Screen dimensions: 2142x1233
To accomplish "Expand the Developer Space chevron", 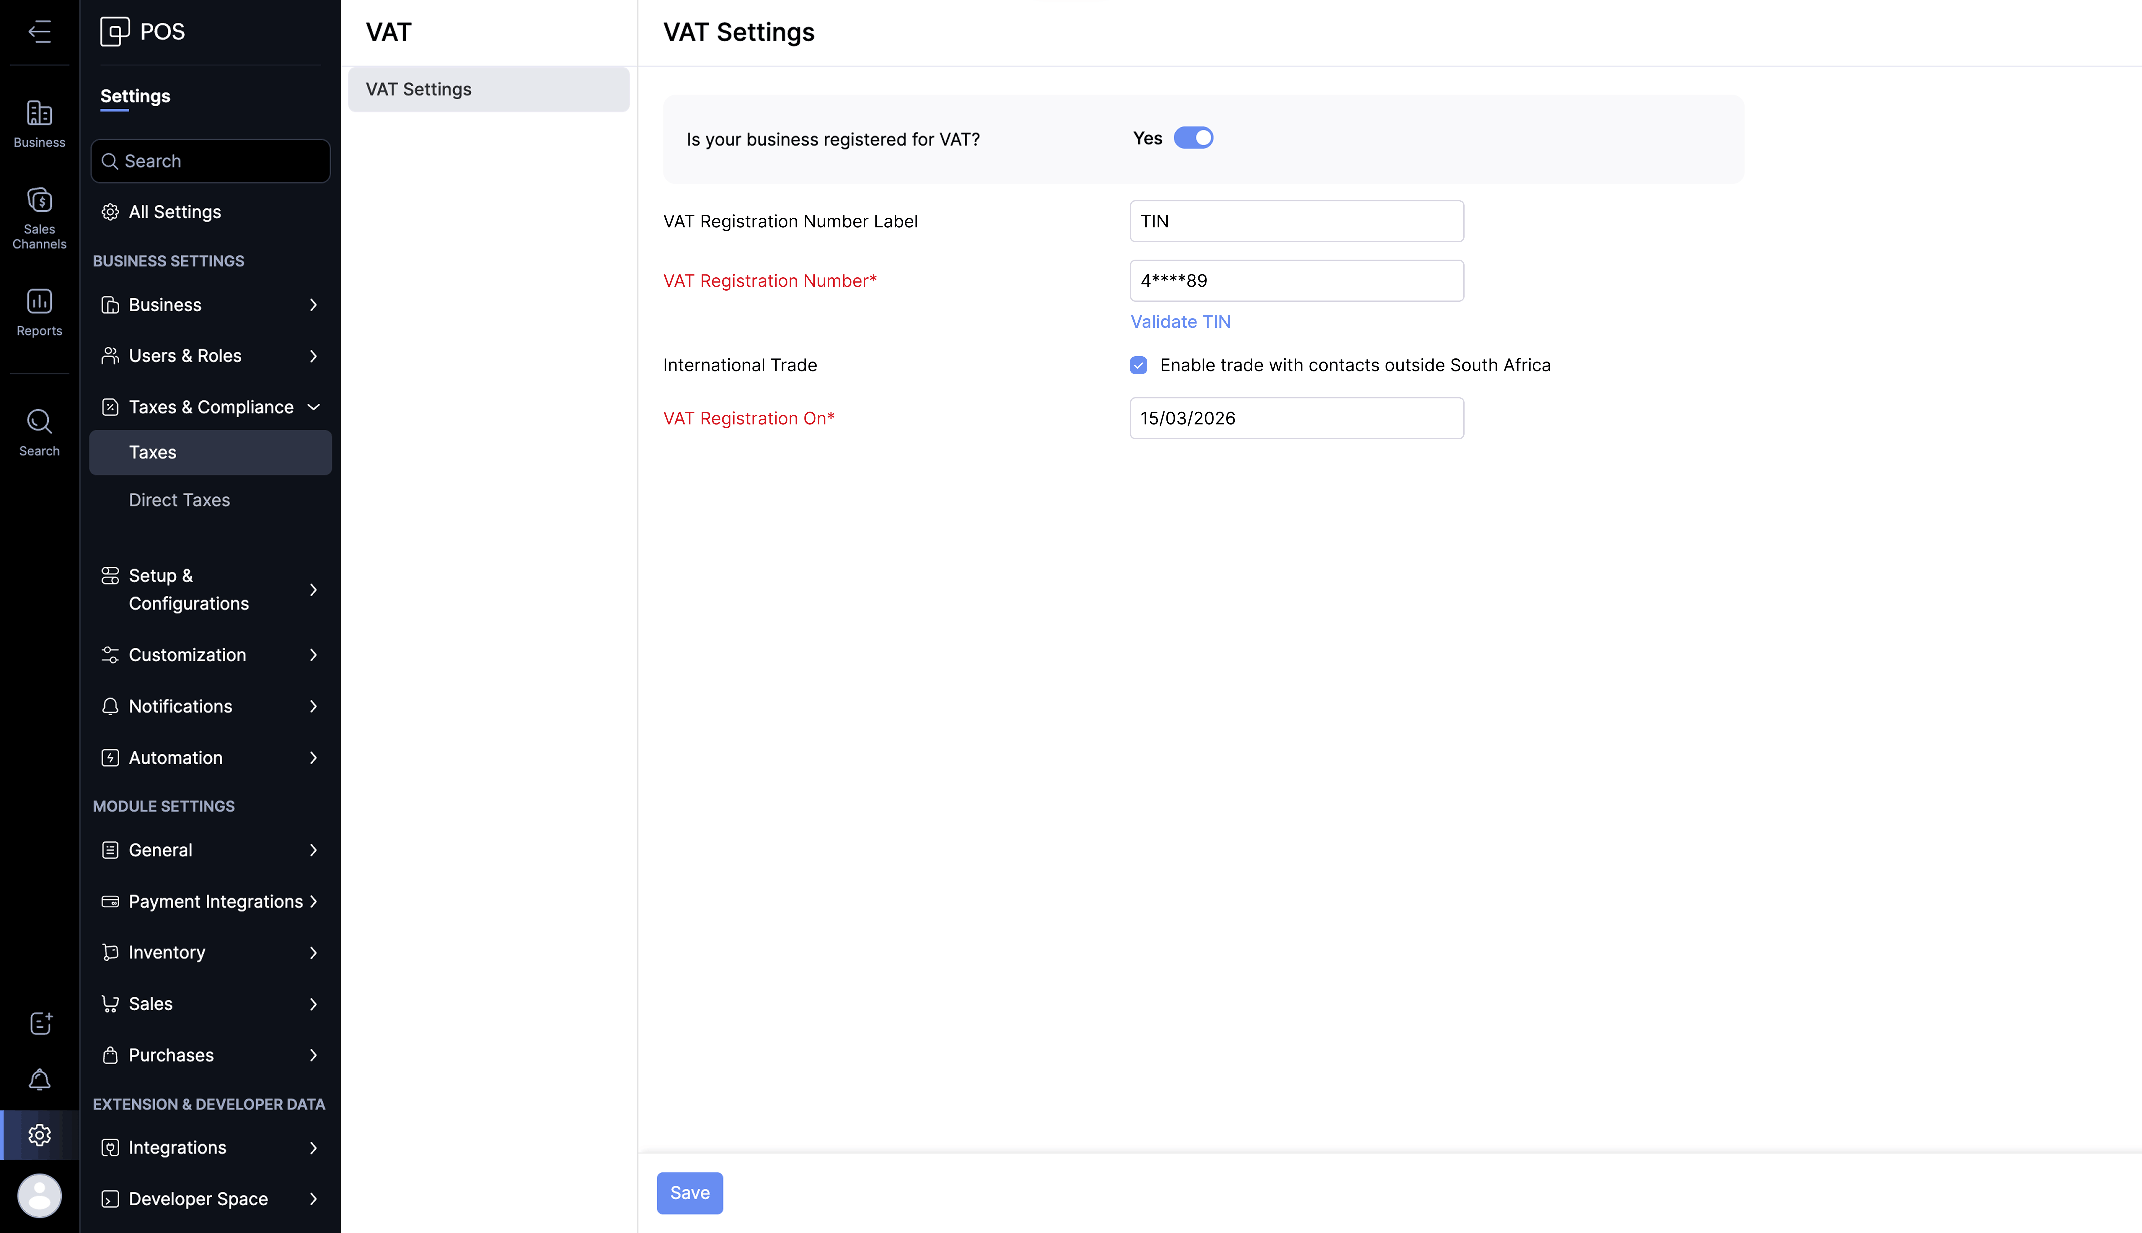I will 313,1199.
